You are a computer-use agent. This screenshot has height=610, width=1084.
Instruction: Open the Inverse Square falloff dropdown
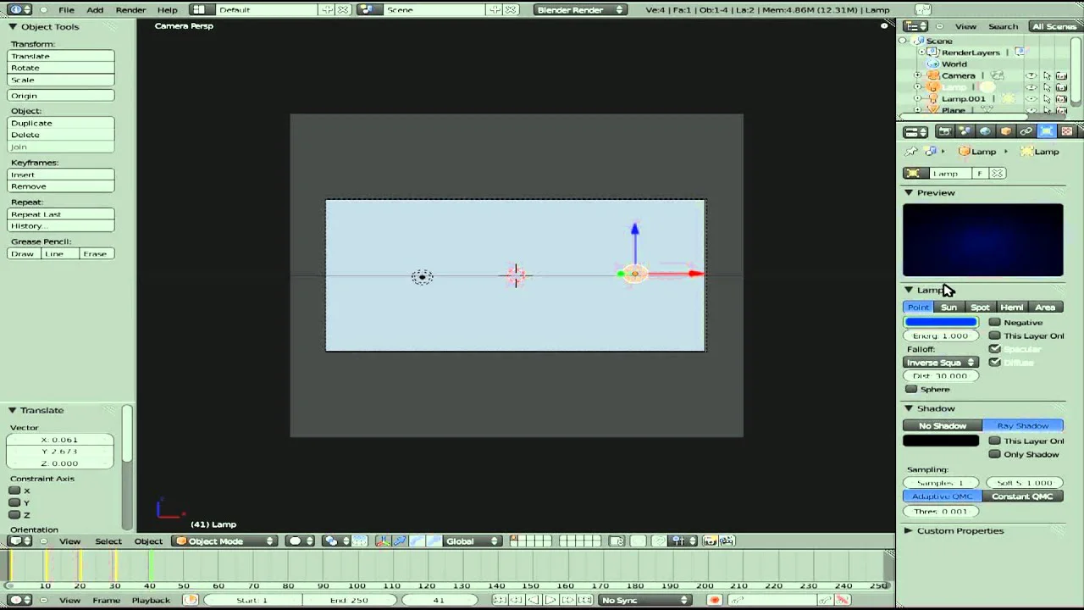940,363
